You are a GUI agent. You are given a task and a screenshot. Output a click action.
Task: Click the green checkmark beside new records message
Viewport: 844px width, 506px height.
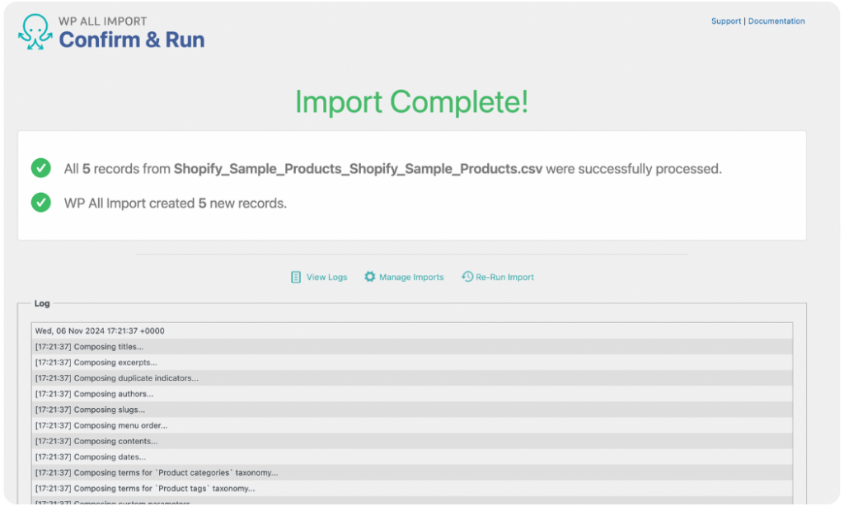(41, 203)
